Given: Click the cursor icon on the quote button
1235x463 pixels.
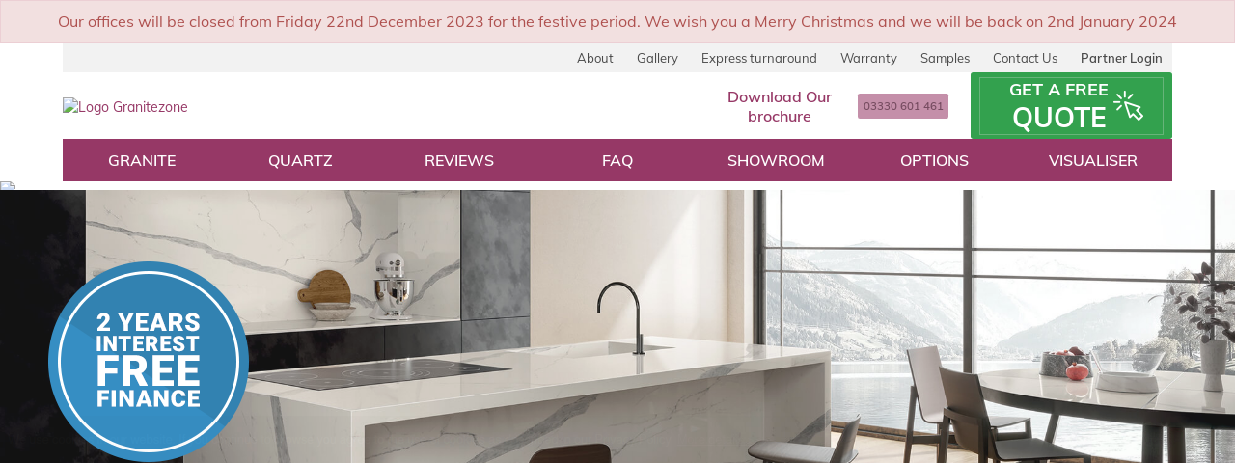Looking at the screenshot, I should point(1128,105).
